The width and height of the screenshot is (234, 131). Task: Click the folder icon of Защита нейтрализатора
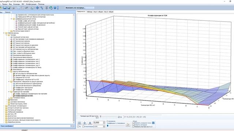tap(11, 71)
